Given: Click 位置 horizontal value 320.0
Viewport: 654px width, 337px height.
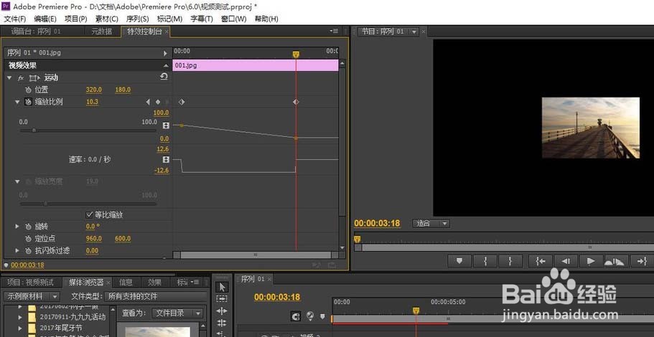Looking at the screenshot, I should pos(94,90).
